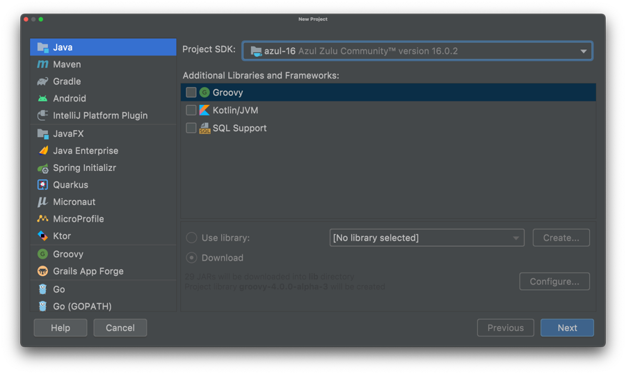Pick the Micronaut mu icon

pos(42,202)
